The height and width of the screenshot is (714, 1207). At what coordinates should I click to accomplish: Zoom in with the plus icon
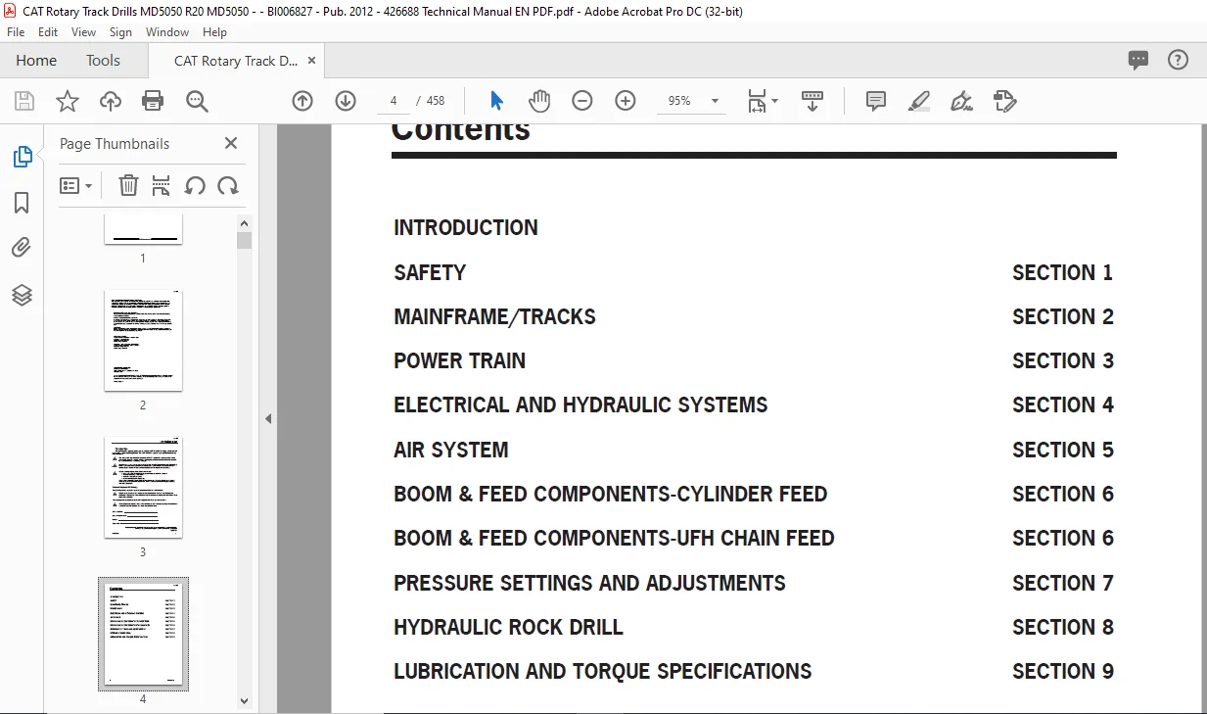(x=626, y=101)
